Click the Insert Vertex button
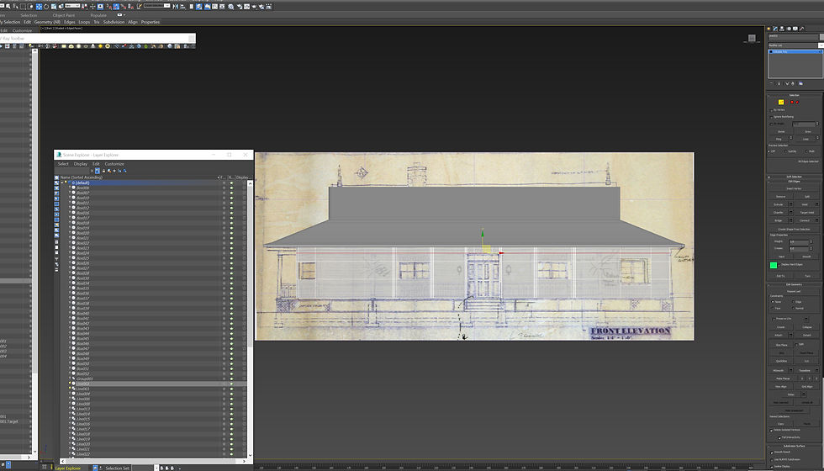The image size is (824, 471). [x=794, y=188]
